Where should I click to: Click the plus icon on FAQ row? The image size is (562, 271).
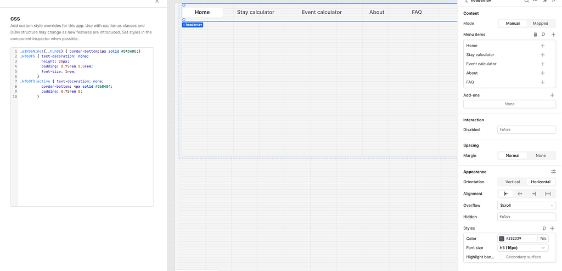(x=543, y=82)
